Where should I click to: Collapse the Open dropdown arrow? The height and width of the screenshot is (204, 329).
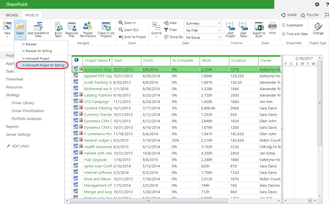20,37
